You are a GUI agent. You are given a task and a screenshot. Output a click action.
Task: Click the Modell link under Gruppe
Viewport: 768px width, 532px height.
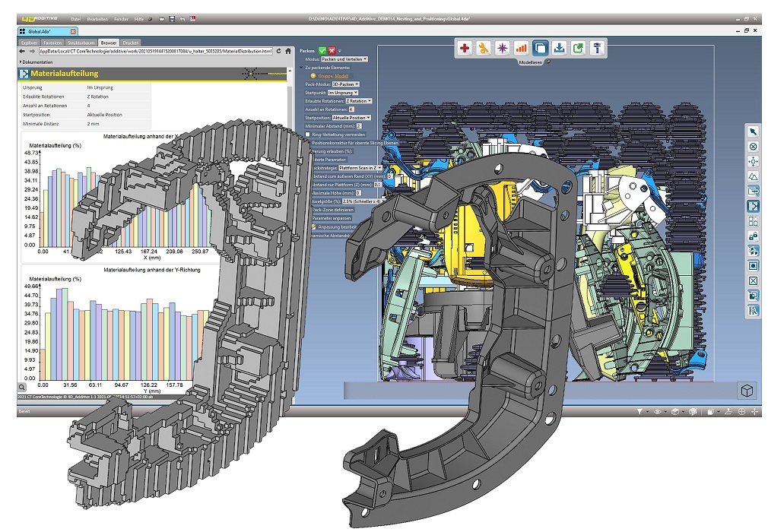[x=341, y=76]
